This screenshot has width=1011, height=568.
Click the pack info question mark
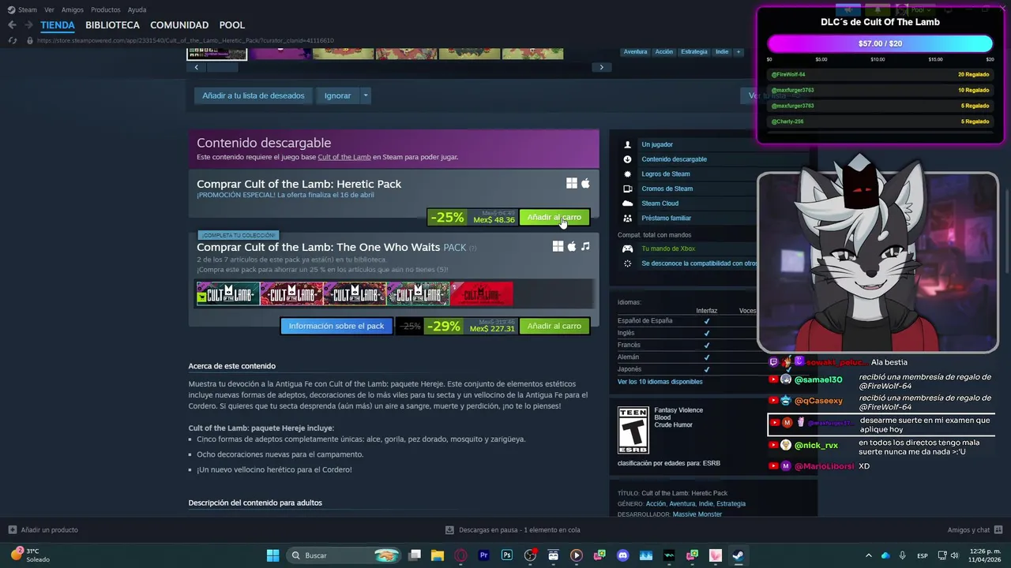[473, 248]
